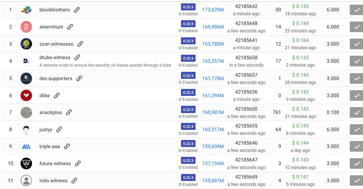Click triple.aaa blue logo avatar
The height and width of the screenshot is (189, 363).
click(26, 146)
